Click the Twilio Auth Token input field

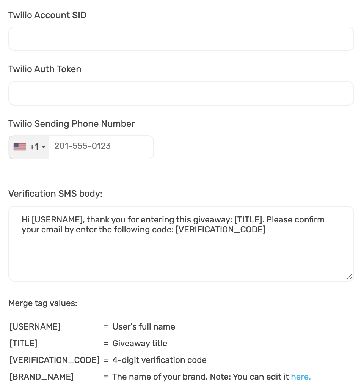[x=181, y=93]
